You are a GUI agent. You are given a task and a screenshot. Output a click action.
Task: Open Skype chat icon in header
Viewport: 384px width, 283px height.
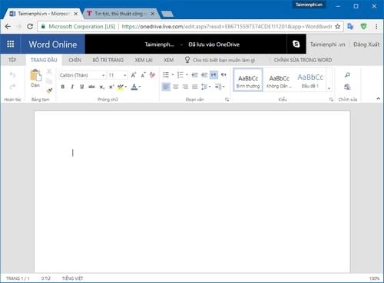point(296,44)
